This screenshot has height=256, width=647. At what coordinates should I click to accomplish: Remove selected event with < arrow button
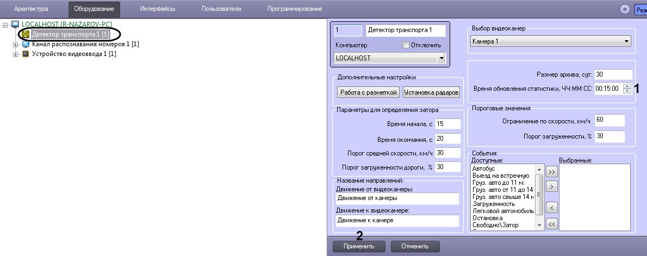(551, 207)
